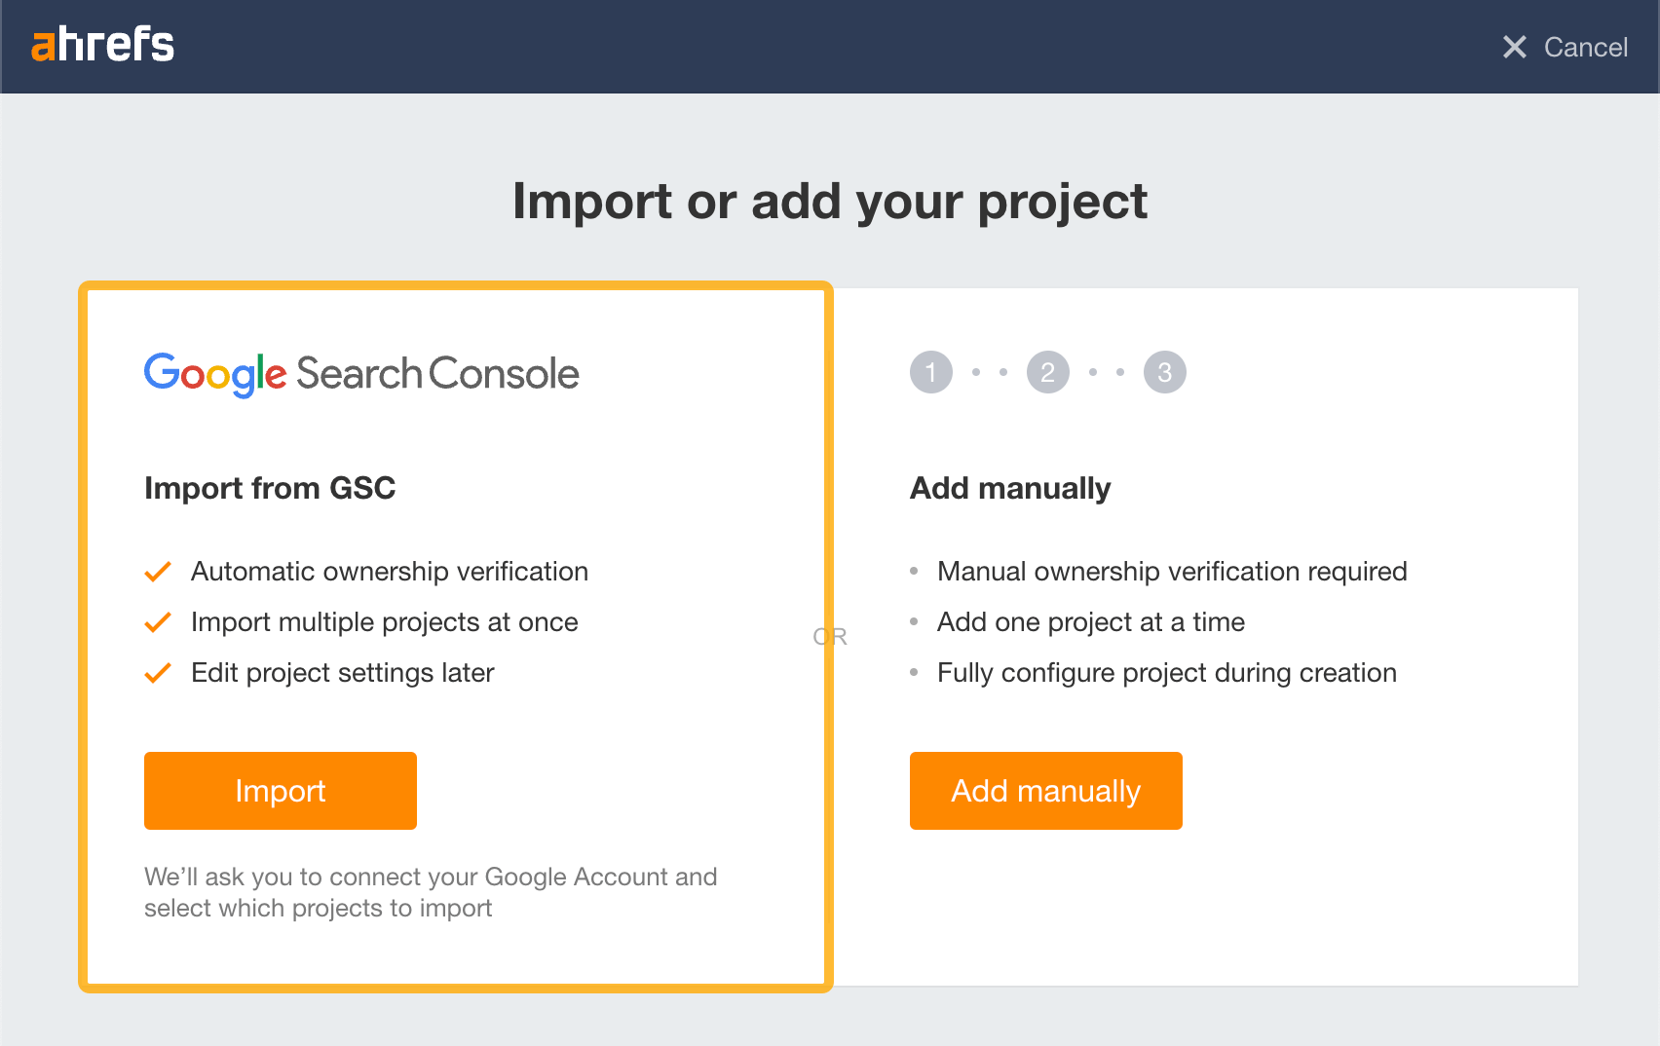Select step indicator 3
Viewport: 1660px width, 1046px height.
click(1165, 371)
